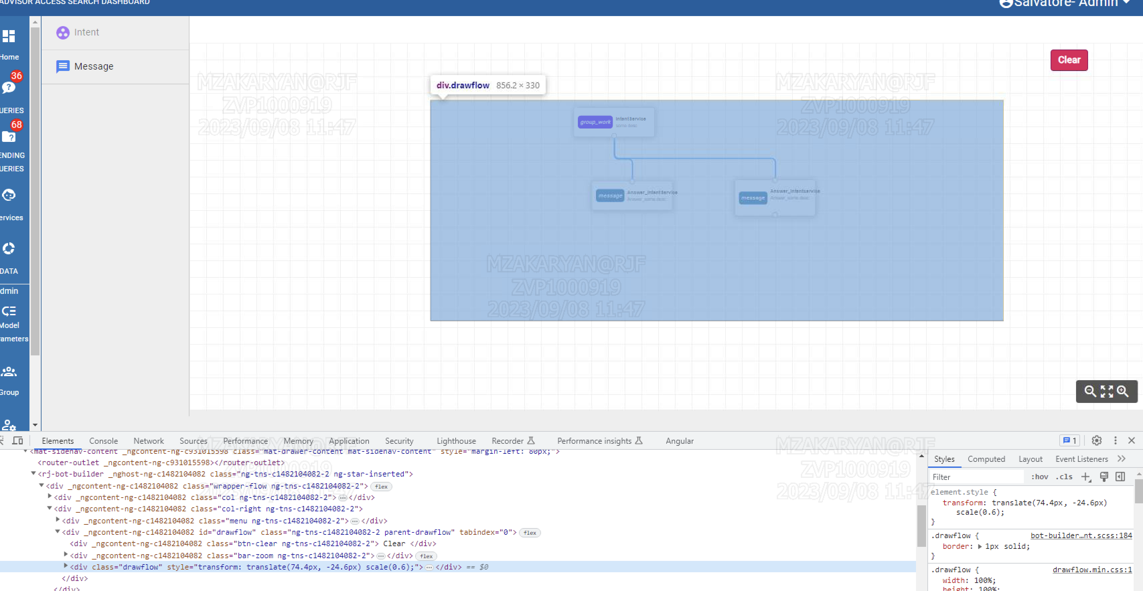Click the Styles filter input field
Screen dimensions: 1143x591
point(976,477)
